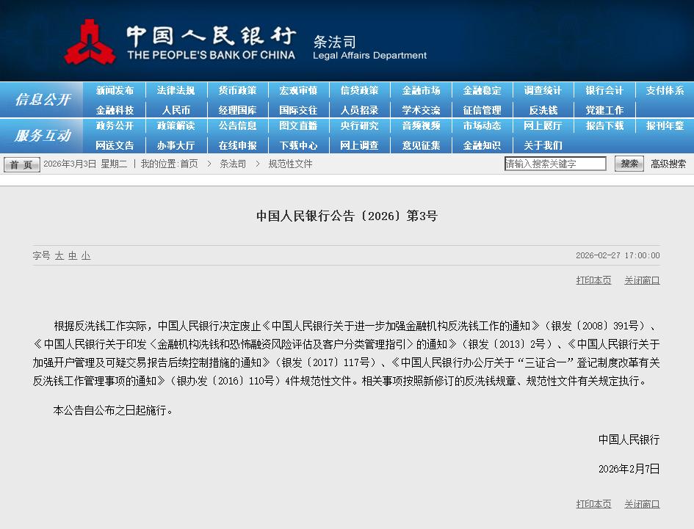Click bottom 打印本页 print link

(593, 504)
